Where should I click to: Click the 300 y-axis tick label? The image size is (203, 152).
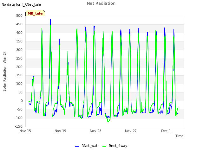[19, 50]
